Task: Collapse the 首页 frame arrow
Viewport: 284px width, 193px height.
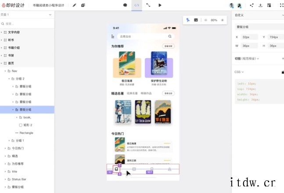Action: point(1,63)
